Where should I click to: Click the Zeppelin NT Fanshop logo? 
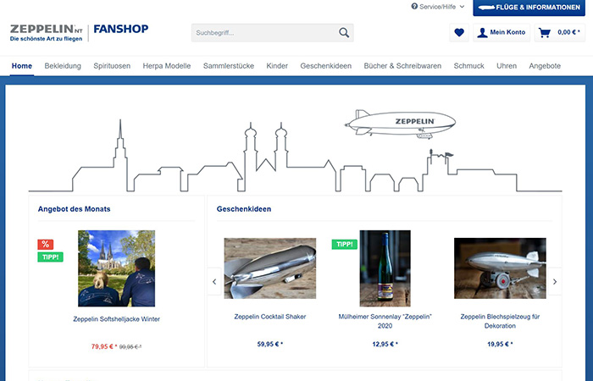pyautogui.click(x=79, y=32)
